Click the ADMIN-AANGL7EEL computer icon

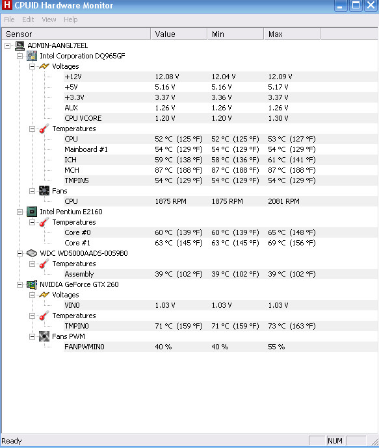click(20, 45)
